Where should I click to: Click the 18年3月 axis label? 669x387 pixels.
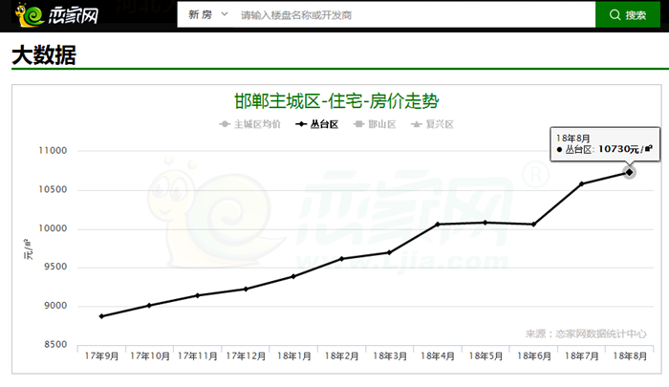[x=390, y=355]
